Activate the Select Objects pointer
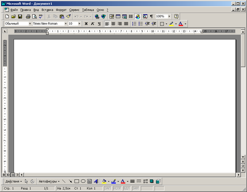 click(x=26, y=181)
